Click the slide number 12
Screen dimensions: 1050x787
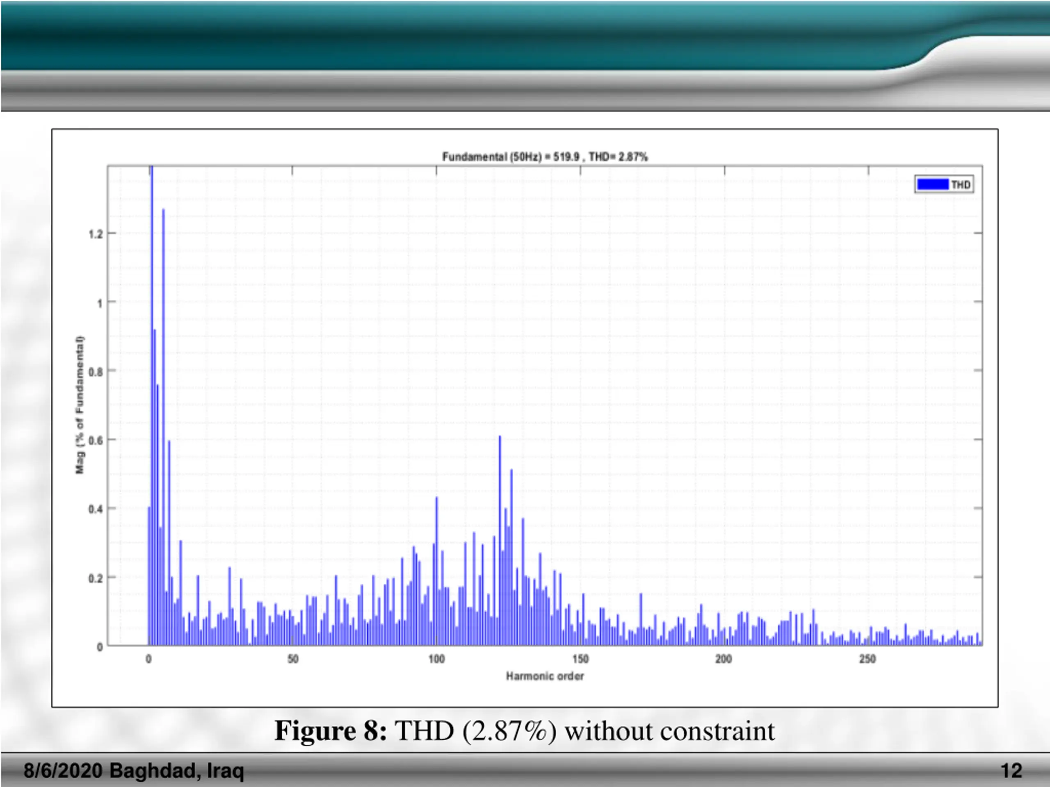coord(1011,771)
